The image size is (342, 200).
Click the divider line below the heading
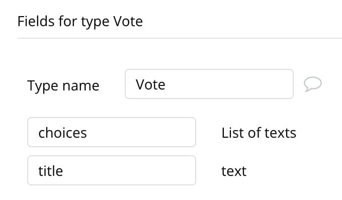click(x=180, y=38)
